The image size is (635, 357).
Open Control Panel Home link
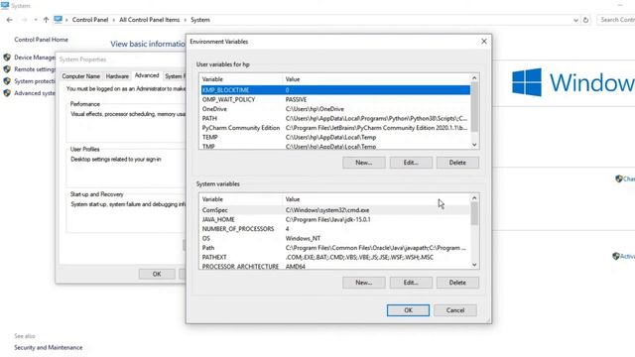pyautogui.click(x=41, y=40)
